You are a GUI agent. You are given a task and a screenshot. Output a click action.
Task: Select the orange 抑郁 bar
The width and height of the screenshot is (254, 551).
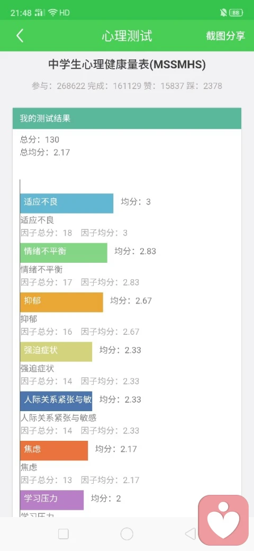coord(61,302)
